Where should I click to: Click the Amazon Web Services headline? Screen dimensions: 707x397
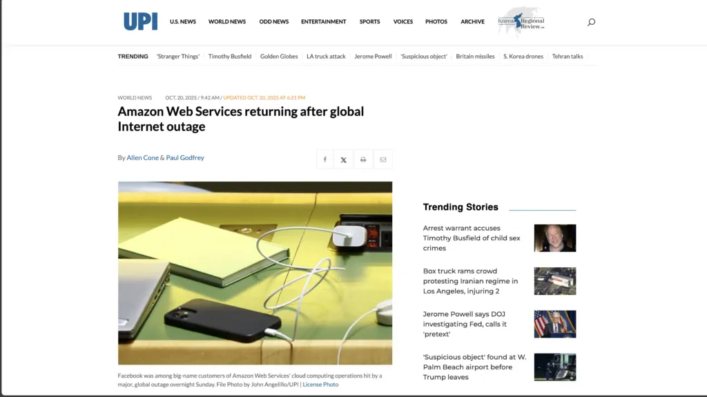[x=241, y=119]
